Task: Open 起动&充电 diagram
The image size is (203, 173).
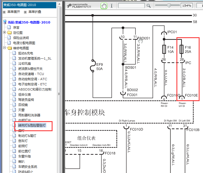Action: tap(26, 53)
